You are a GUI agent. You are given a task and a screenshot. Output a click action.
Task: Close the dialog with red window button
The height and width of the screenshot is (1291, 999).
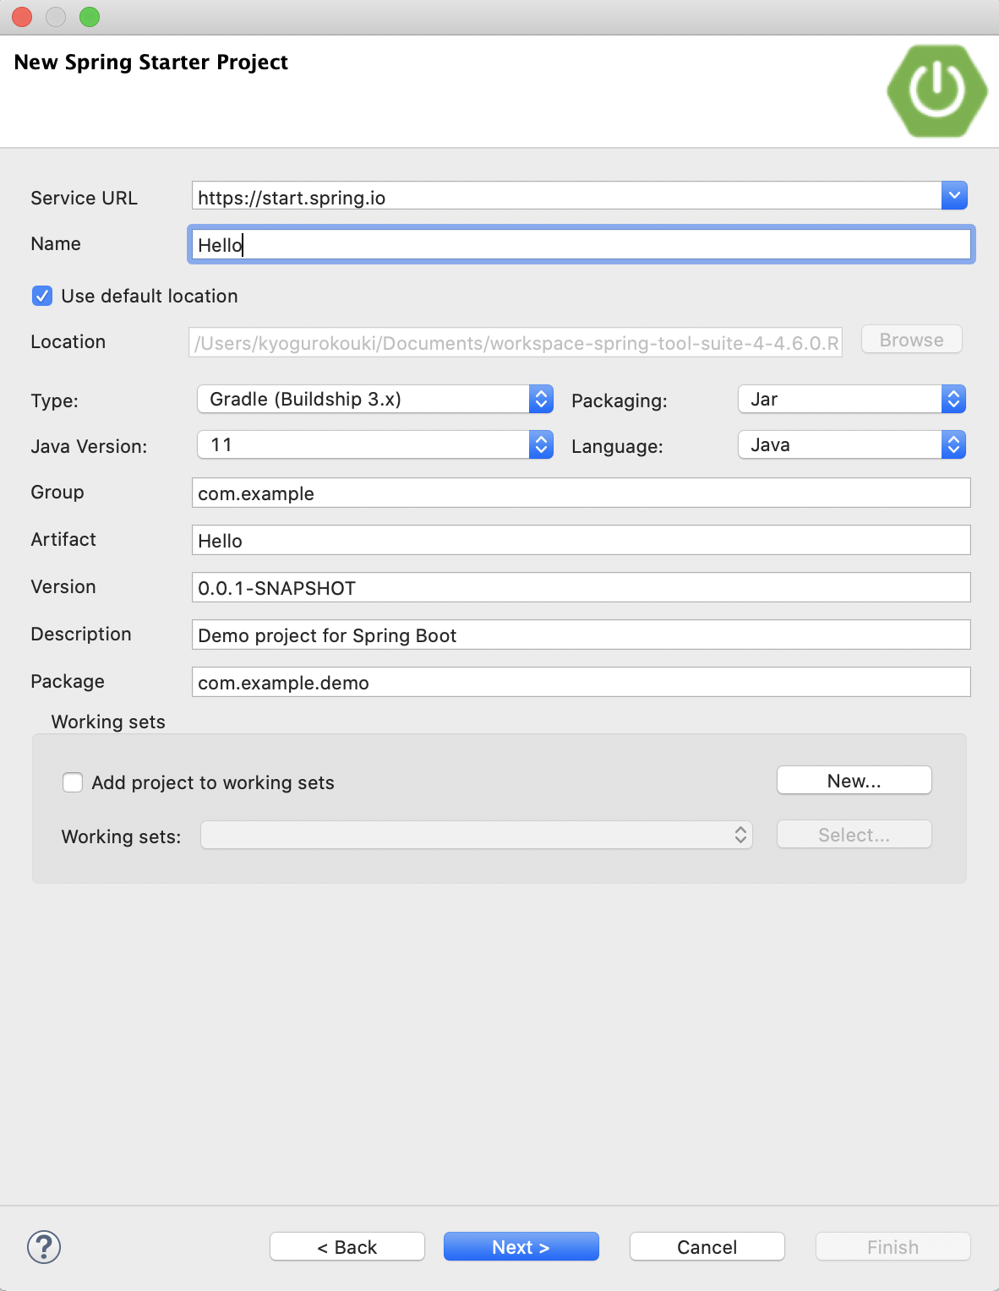[22, 17]
